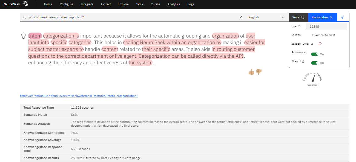The height and width of the screenshot is (162, 356).
Task: Click the Semantic Analysis row label
Action: (x=37, y=124)
